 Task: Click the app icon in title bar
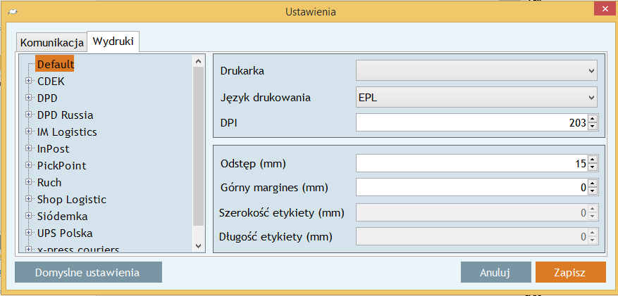12,12
